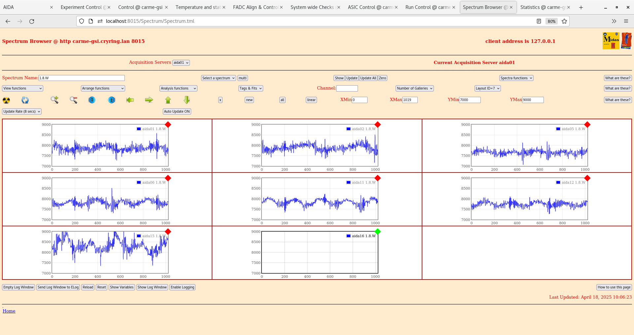Expand the Analysis functions dropdown
634x335 pixels.
pos(179,88)
